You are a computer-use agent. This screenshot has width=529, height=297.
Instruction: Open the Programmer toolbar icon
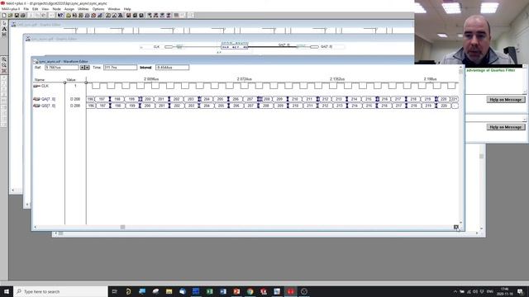pyautogui.click(x=100, y=16)
